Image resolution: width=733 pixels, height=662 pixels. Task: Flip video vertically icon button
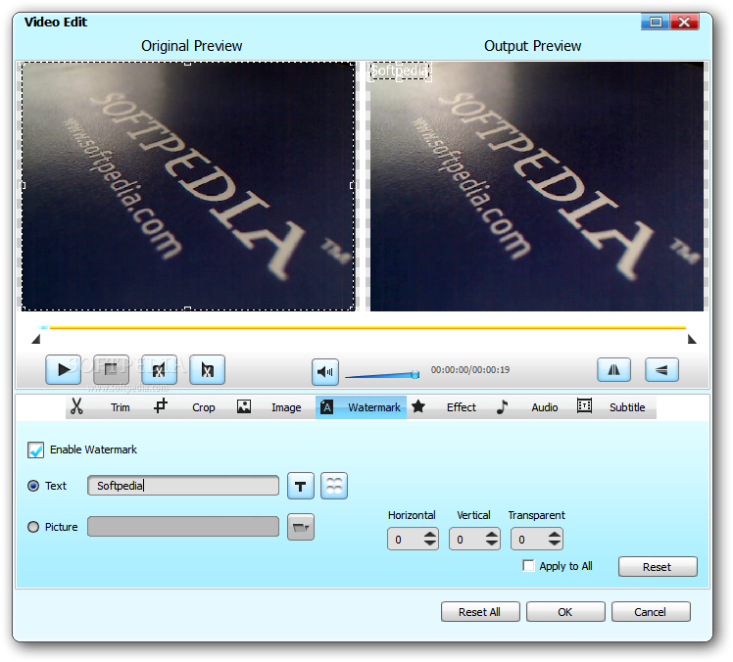[x=661, y=370]
